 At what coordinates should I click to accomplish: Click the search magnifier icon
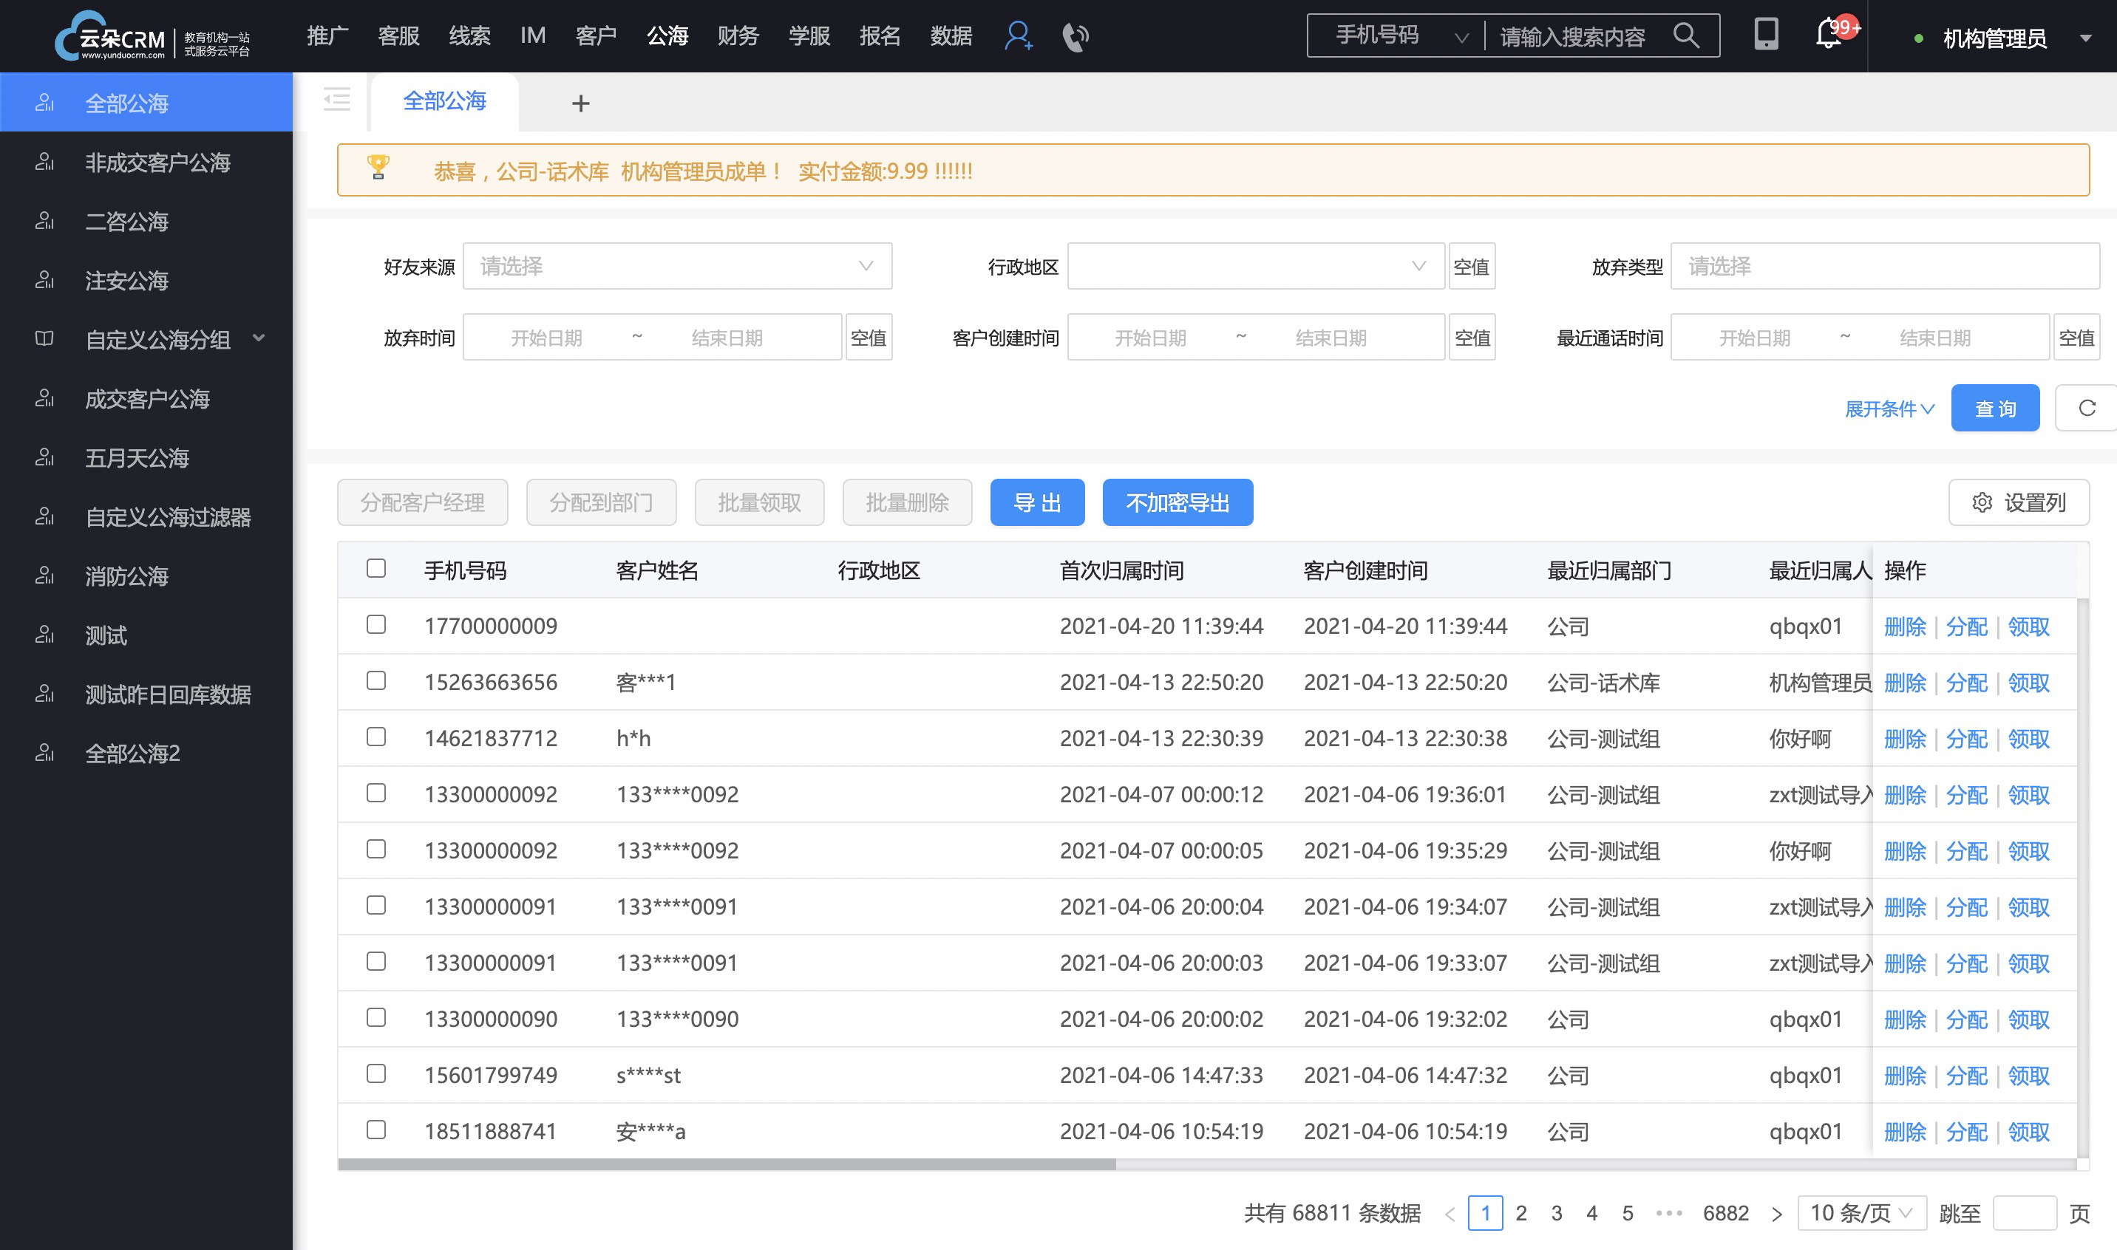pyautogui.click(x=1696, y=37)
